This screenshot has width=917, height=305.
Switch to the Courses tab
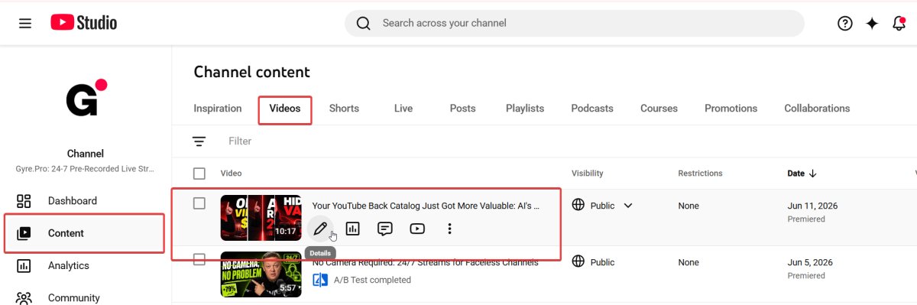pos(659,109)
